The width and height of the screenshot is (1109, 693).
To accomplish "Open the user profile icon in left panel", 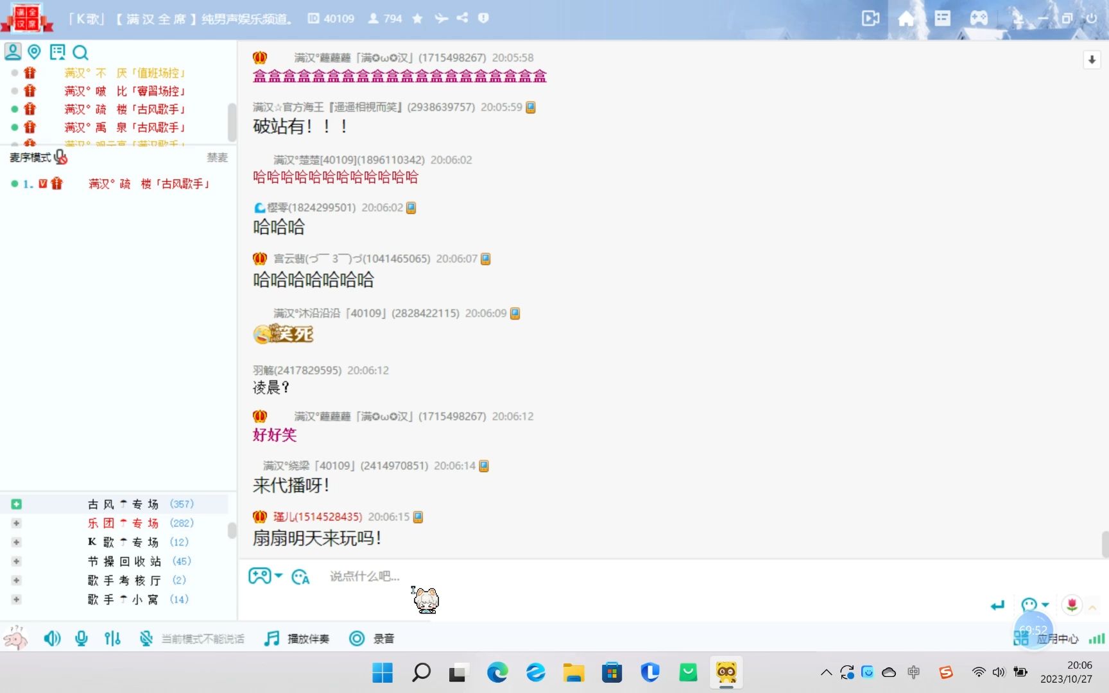I will (x=13, y=52).
